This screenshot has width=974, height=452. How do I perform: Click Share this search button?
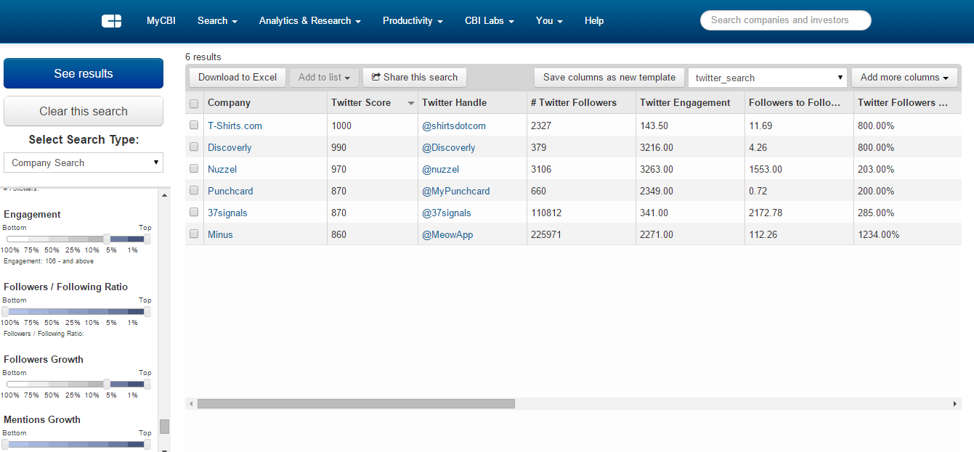point(415,78)
